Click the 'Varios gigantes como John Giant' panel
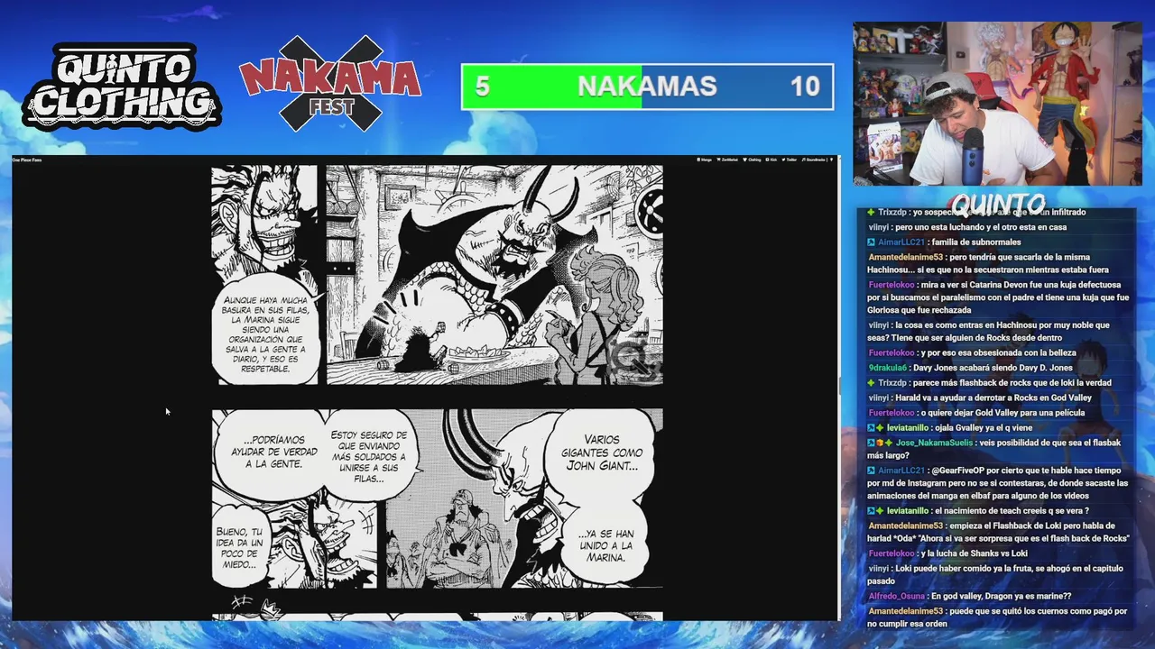Screen dimensions: 1155x649 [524, 498]
